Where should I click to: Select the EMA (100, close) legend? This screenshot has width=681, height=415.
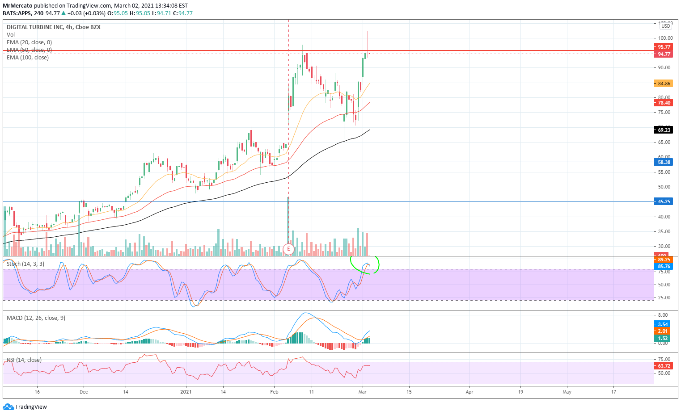28,58
